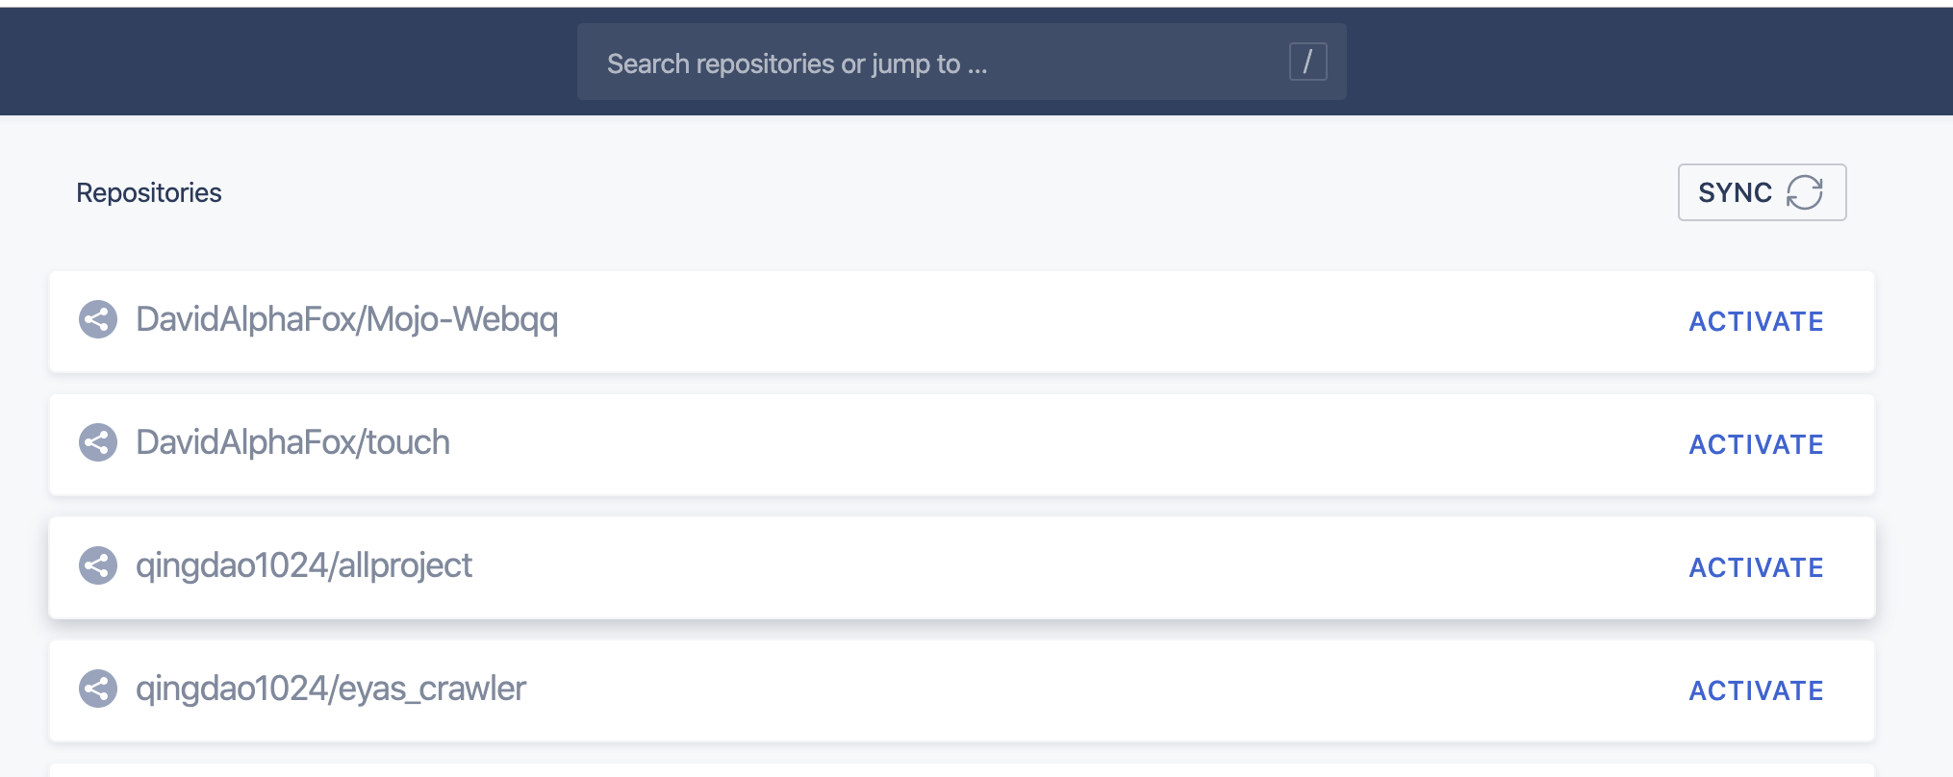Activate the qingdao1024/eyas_crawler repository
Viewport: 1953px width, 777px height.
[x=1756, y=690]
